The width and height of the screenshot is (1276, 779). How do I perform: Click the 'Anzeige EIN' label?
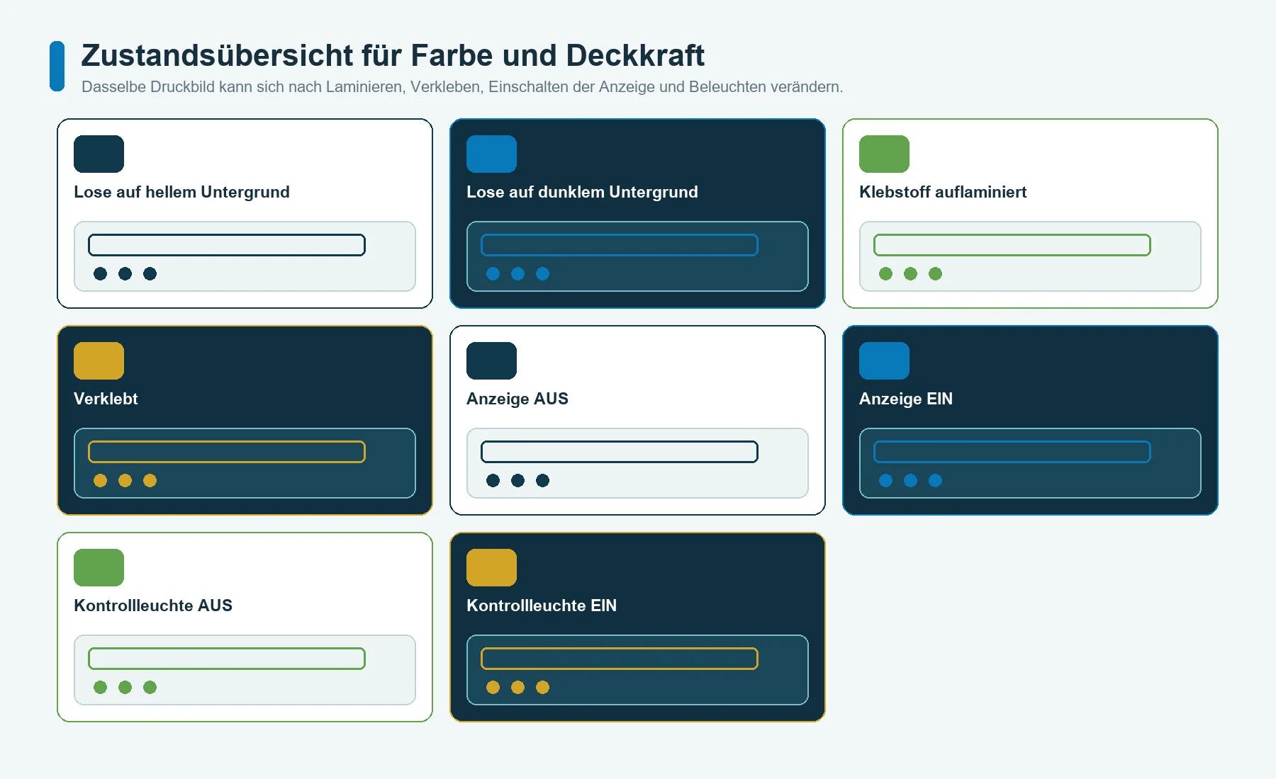[906, 399]
